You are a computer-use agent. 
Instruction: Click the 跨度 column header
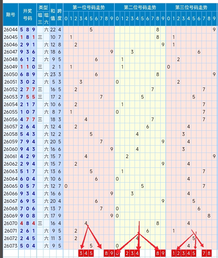tap(59, 14)
